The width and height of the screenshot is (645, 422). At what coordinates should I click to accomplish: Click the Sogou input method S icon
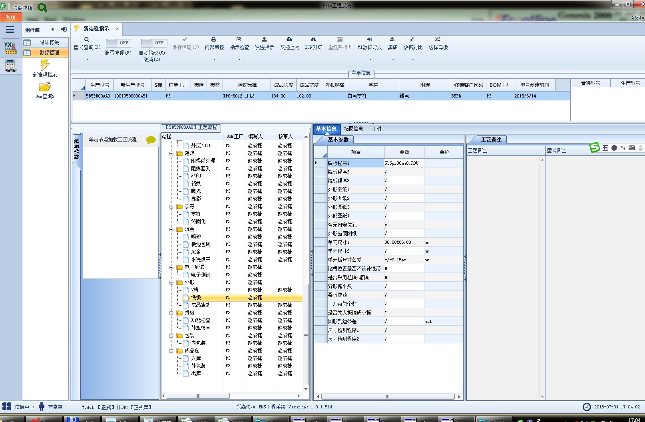tap(595, 147)
